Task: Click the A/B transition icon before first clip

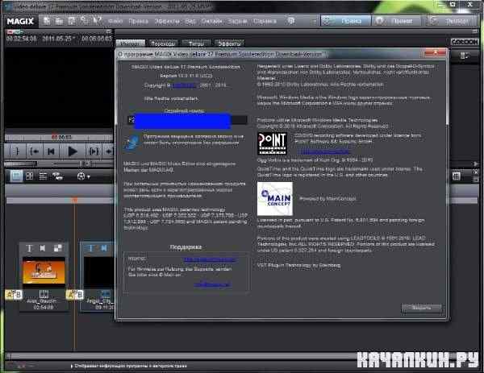Action: [14, 295]
